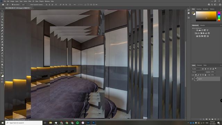222x125 pixels.
Task: Switch to the Paths tab
Action: [205, 65]
